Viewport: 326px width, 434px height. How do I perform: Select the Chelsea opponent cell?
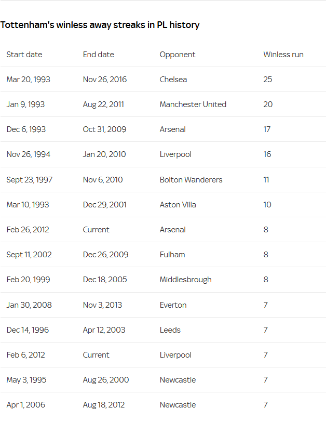tap(173, 80)
